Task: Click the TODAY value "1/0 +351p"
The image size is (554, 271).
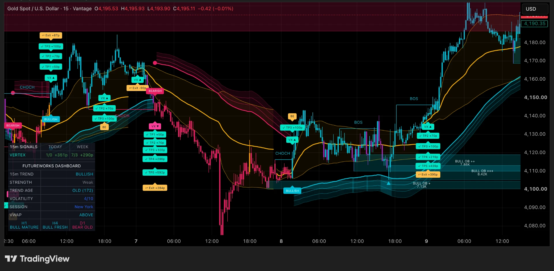Action: 57,155
